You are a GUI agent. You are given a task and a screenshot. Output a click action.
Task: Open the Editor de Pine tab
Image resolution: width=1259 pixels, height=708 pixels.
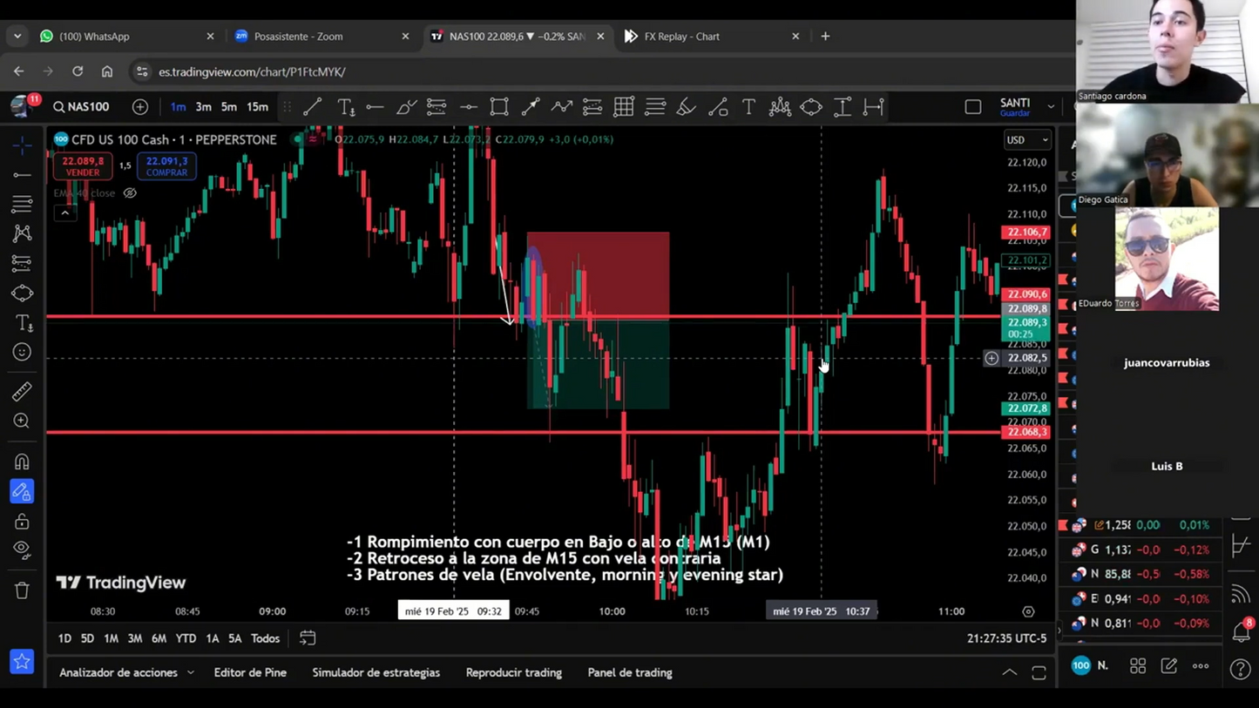(250, 672)
